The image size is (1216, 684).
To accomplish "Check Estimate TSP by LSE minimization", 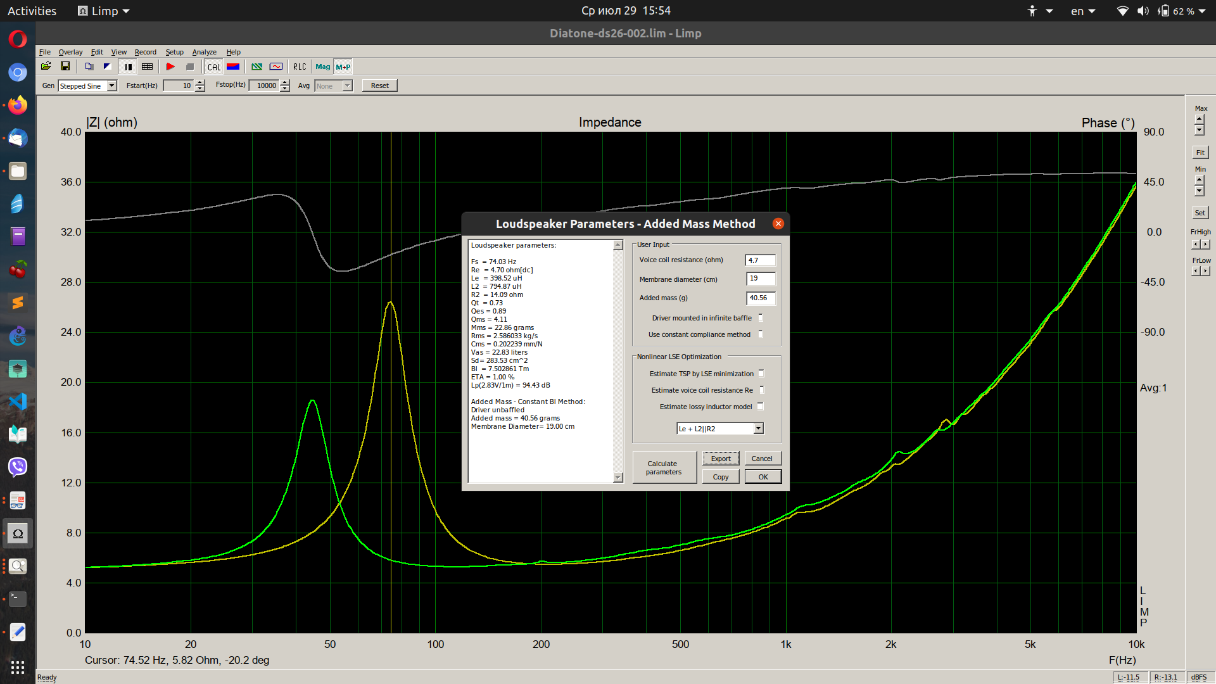I will click(x=761, y=374).
